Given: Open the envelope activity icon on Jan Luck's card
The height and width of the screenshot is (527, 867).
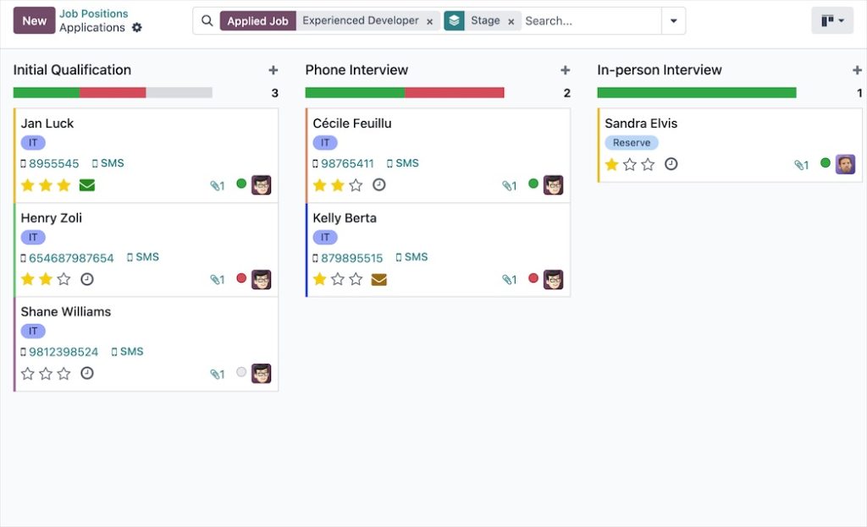Looking at the screenshot, I should click(86, 184).
